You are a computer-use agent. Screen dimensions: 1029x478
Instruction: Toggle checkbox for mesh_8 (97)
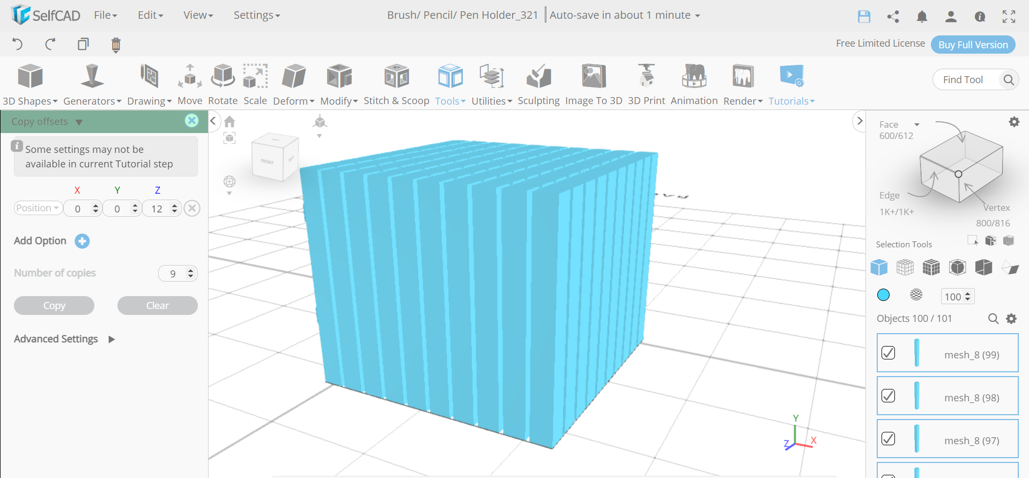tap(889, 438)
